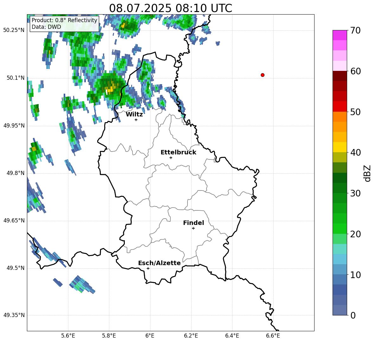Click the 6.2°E longitude label

(x=191, y=336)
